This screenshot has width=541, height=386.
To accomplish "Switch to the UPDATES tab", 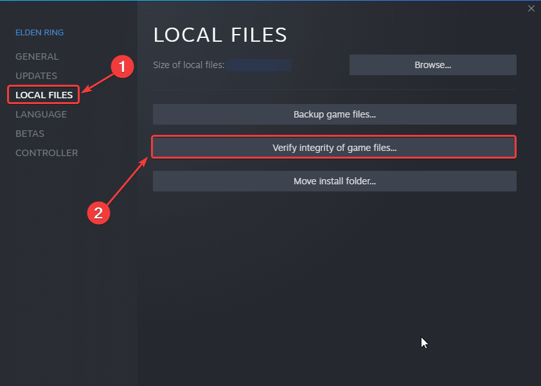I will [36, 76].
